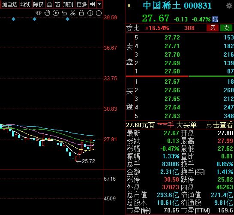Click the 市盈(静) value 70.65
This screenshot has width=234, height=215.
171,211
